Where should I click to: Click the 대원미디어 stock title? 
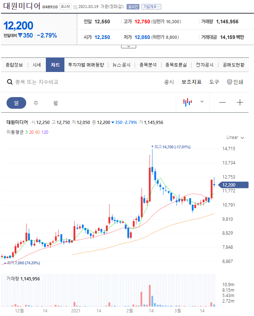(x=22, y=6)
